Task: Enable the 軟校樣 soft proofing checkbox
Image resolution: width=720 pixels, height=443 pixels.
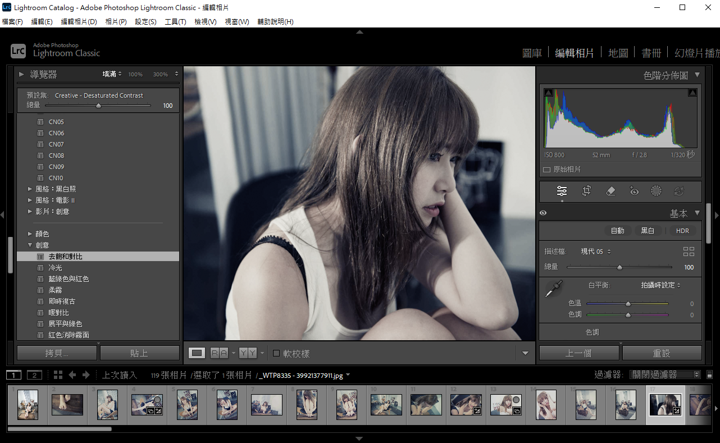Action: (276, 353)
